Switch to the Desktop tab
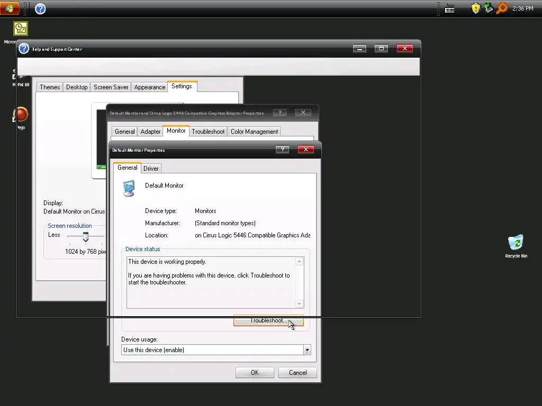The image size is (542, 406). pyautogui.click(x=77, y=87)
